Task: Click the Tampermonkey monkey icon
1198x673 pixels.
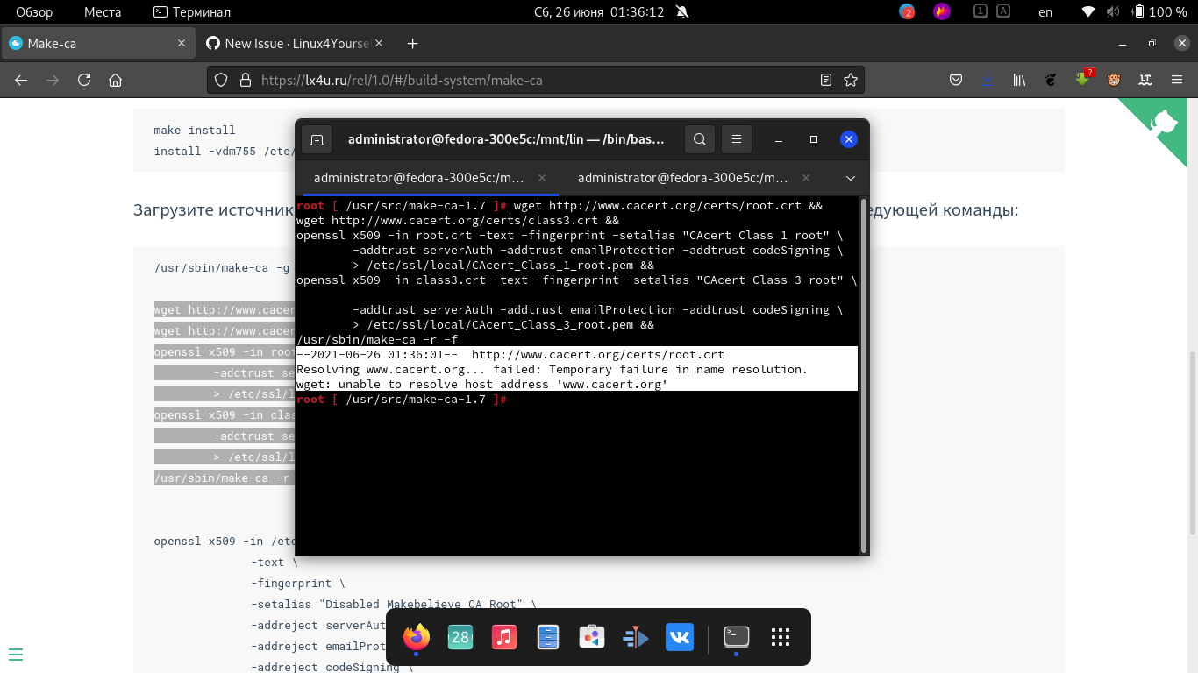Action: coord(1114,79)
